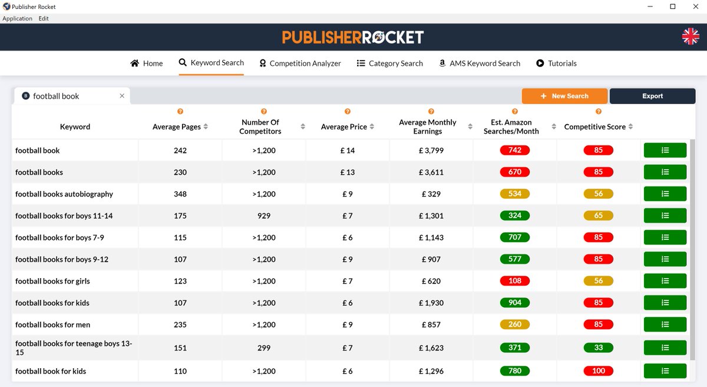The width and height of the screenshot is (707, 387).
Task: Export the keyword results
Action: pyautogui.click(x=652, y=96)
